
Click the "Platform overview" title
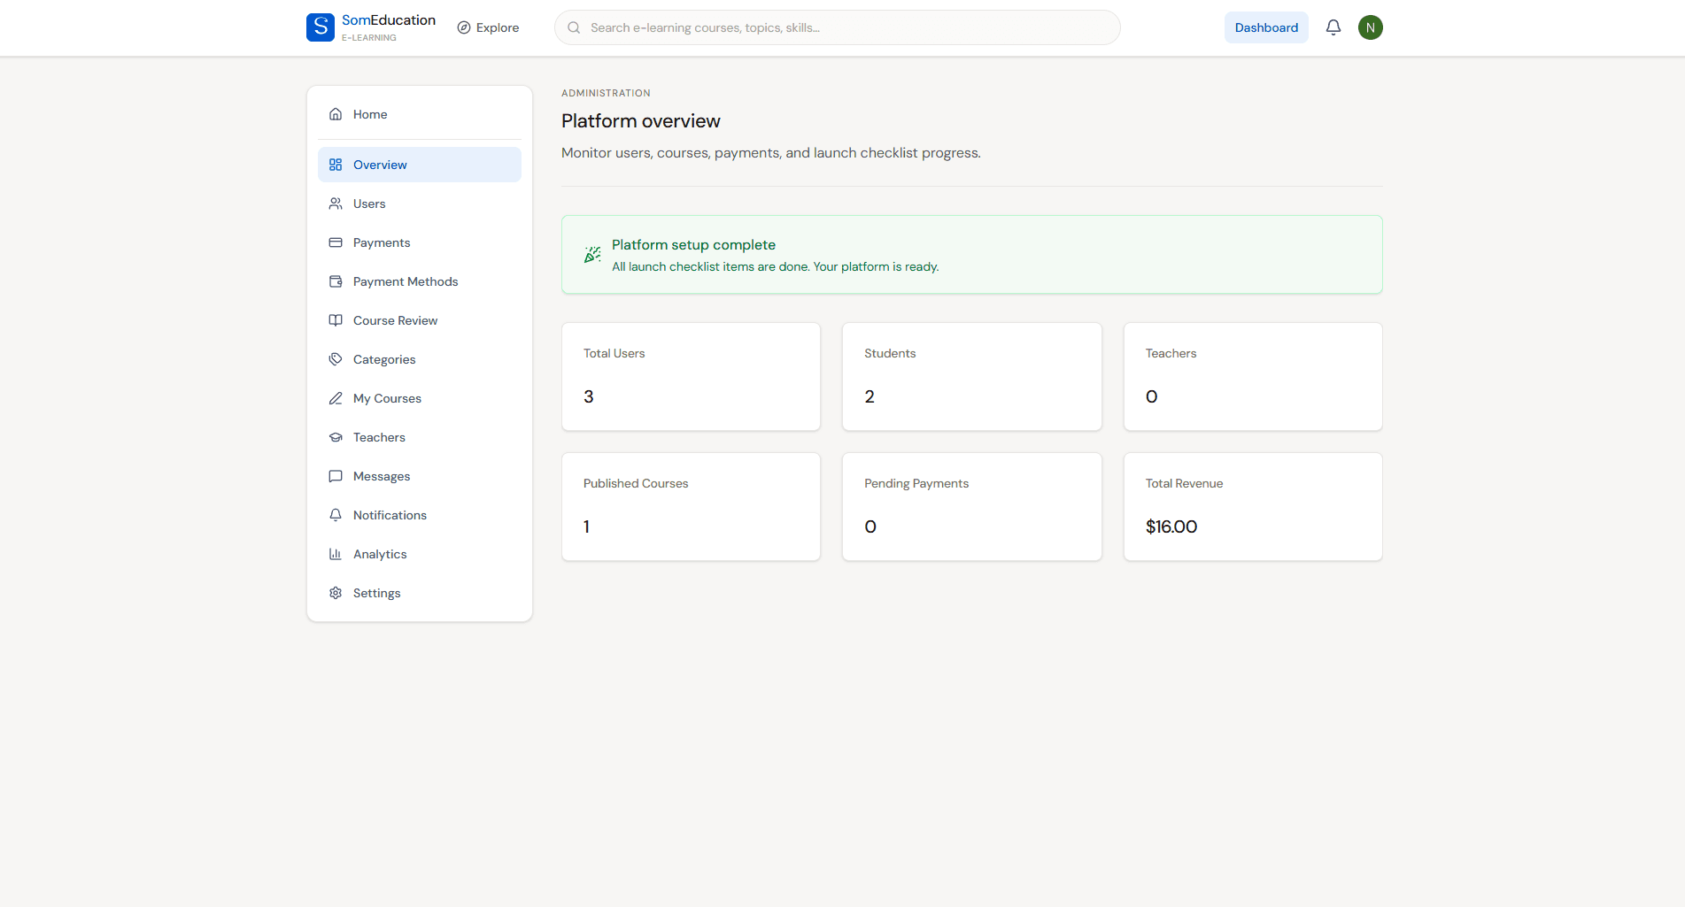(x=641, y=121)
